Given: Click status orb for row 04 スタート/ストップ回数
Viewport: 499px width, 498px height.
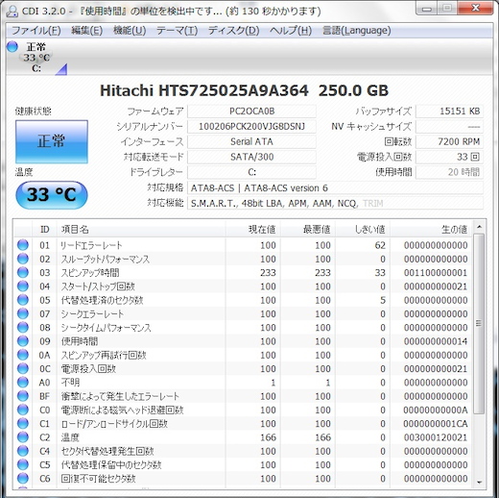Looking at the screenshot, I should pos(23,286).
